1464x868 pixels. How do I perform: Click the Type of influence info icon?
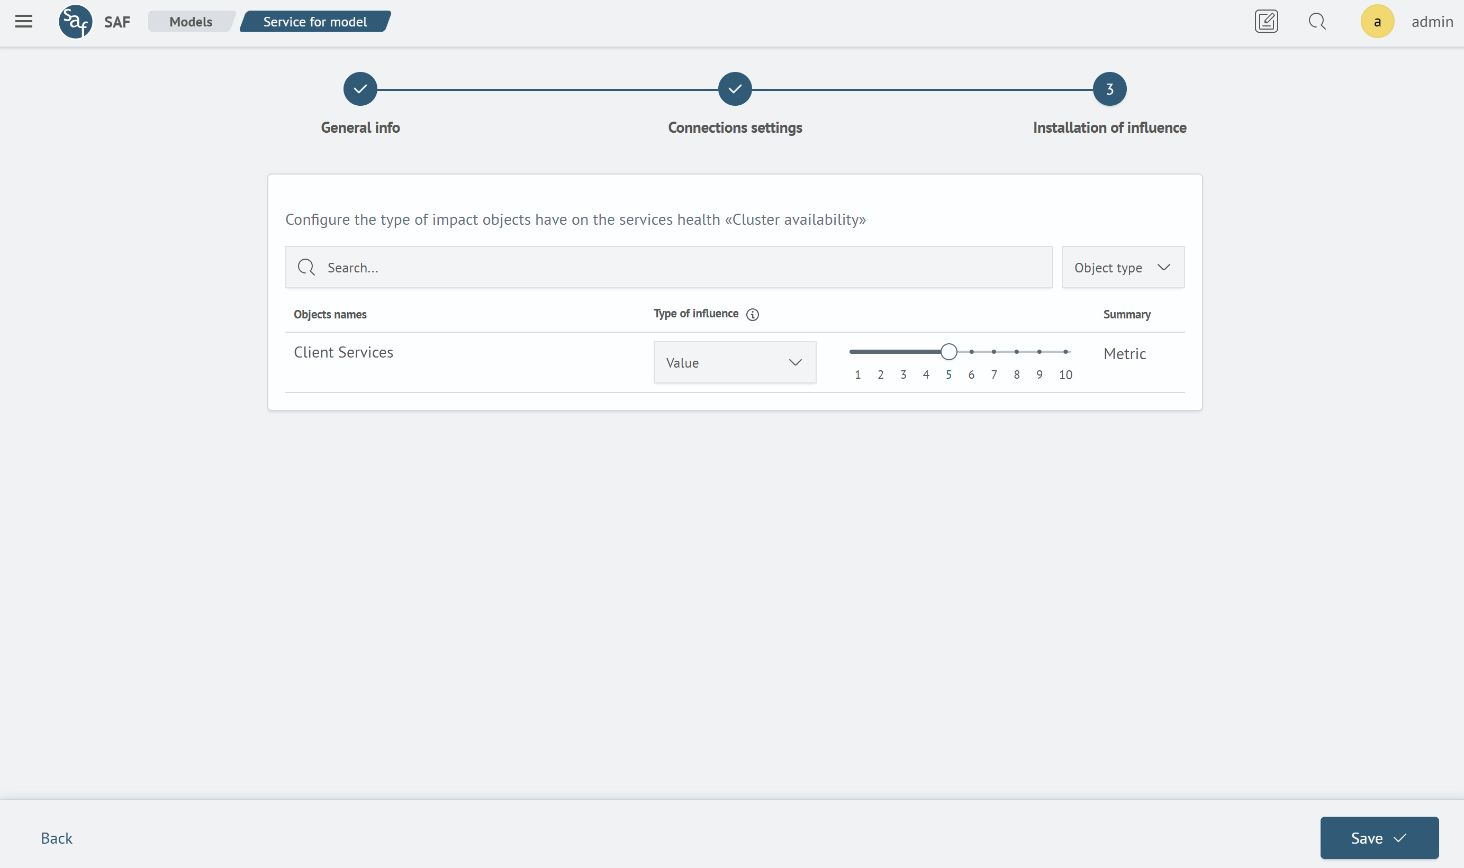(x=753, y=315)
